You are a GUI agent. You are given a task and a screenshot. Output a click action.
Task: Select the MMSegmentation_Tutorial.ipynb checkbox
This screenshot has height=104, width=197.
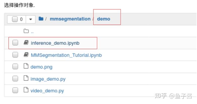pyautogui.click(x=15, y=55)
